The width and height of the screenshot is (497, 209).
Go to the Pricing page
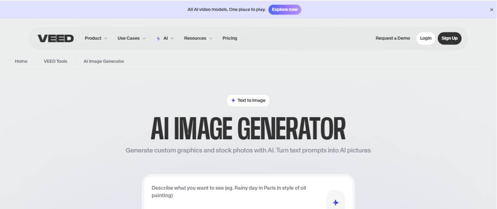click(230, 38)
